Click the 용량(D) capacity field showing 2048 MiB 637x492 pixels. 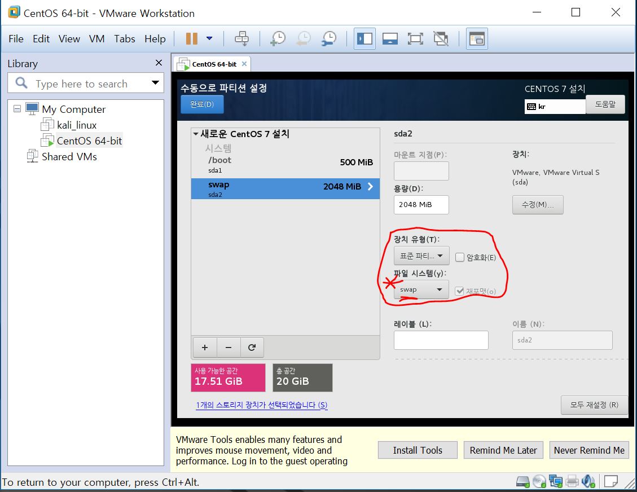(421, 204)
